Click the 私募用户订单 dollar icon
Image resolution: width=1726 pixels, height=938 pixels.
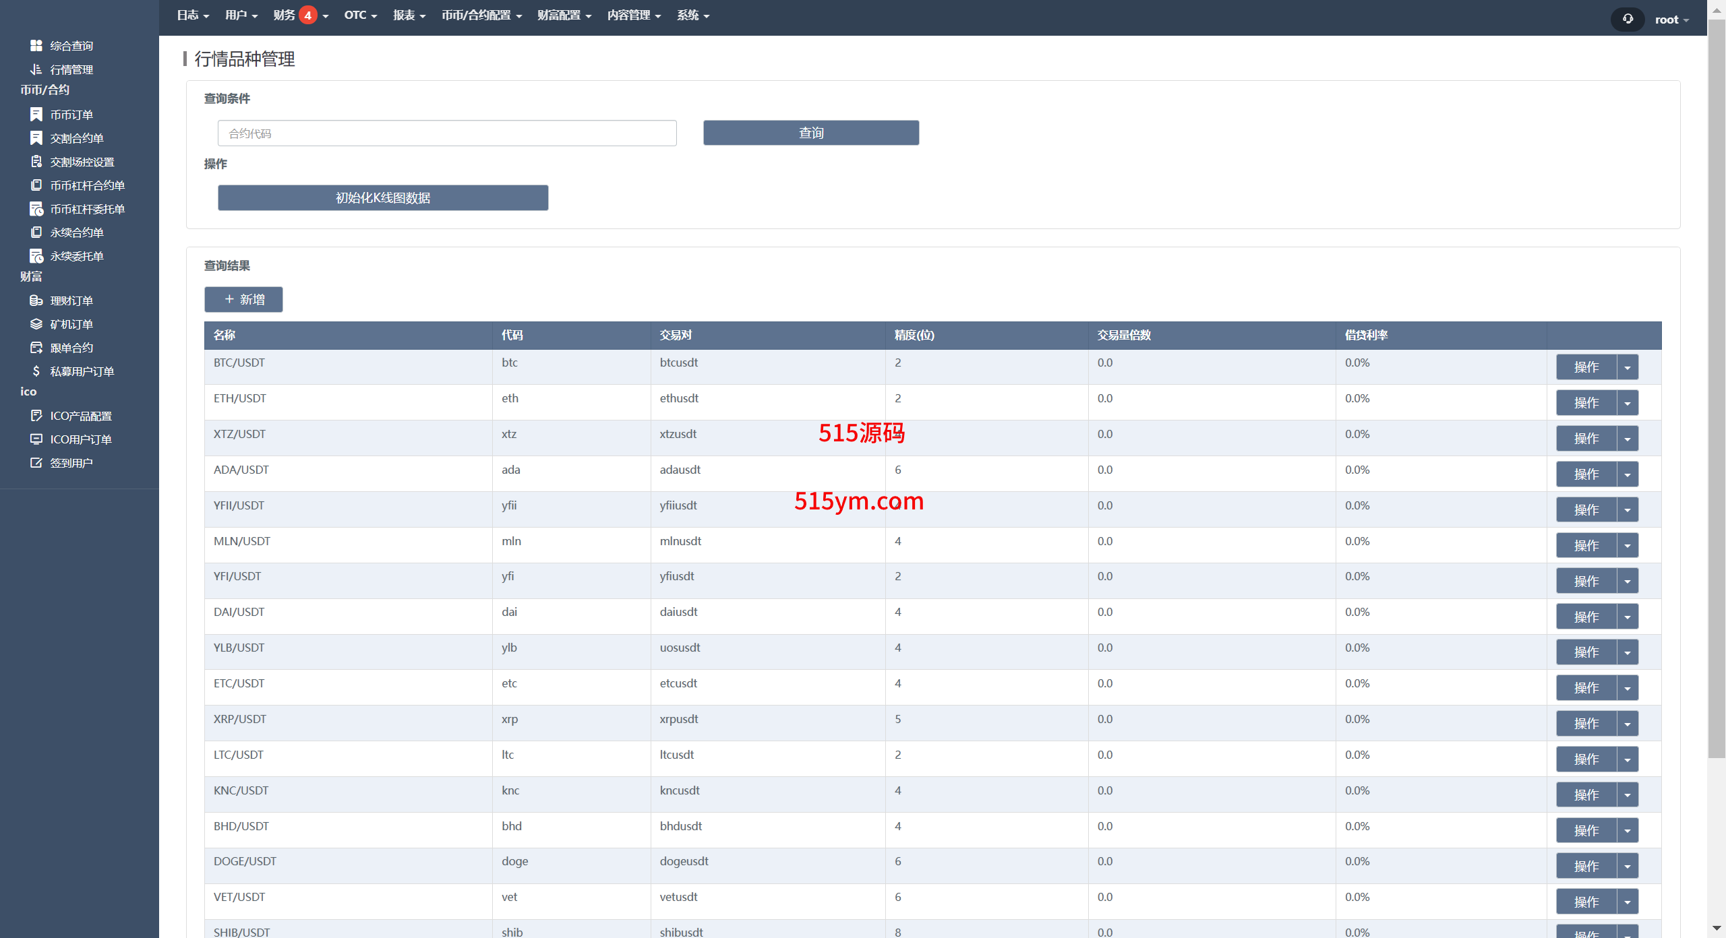tap(36, 371)
